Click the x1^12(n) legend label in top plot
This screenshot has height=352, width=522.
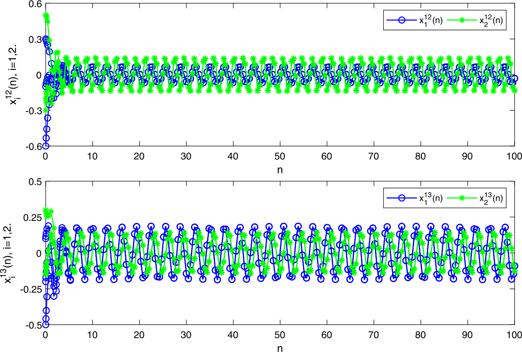tap(430, 20)
